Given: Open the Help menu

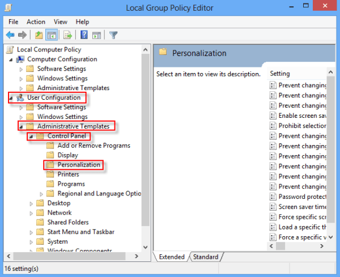Looking at the screenshot, I should [82, 22].
